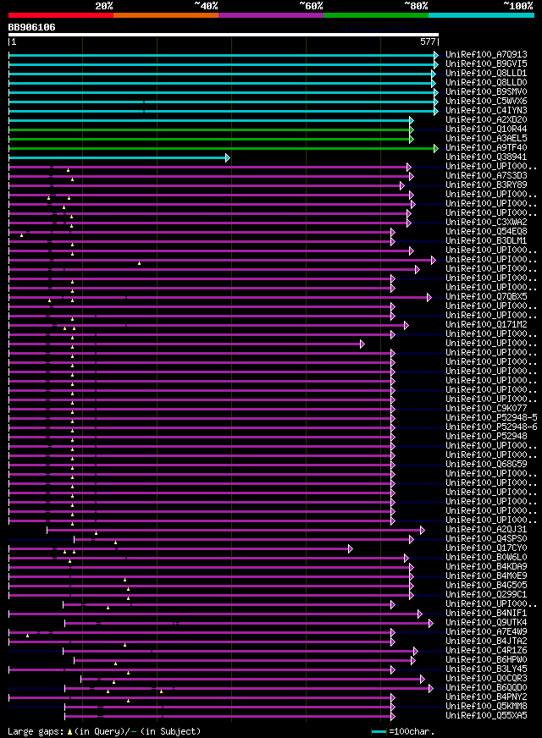Select the UniRef100_Q9UTK4 label

(x=486, y=623)
